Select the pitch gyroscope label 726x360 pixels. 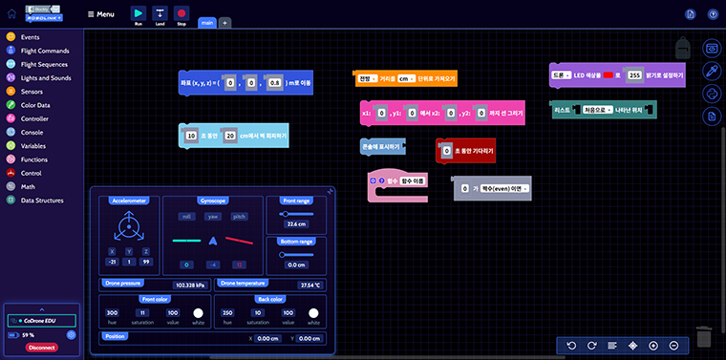click(x=239, y=217)
